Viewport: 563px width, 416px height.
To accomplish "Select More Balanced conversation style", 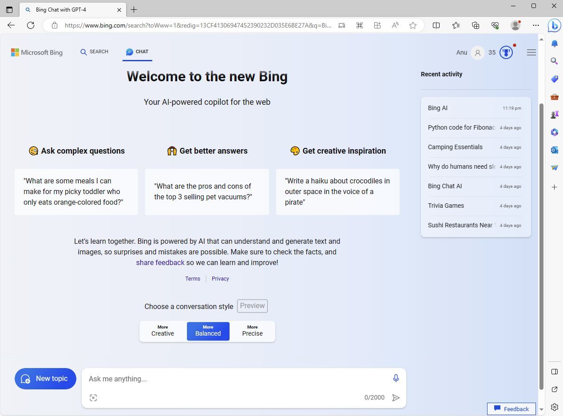I will [x=208, y=331].
